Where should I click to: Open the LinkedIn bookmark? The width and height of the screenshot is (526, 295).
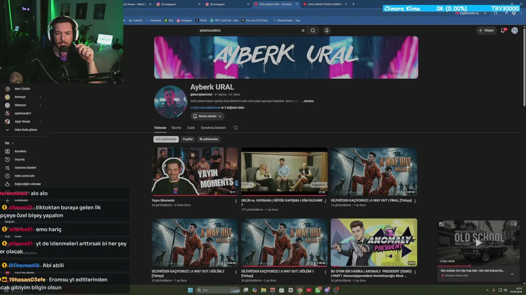(136, 20)
